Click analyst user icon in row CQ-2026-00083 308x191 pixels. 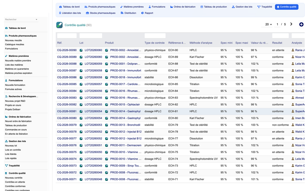click(293, 98)
